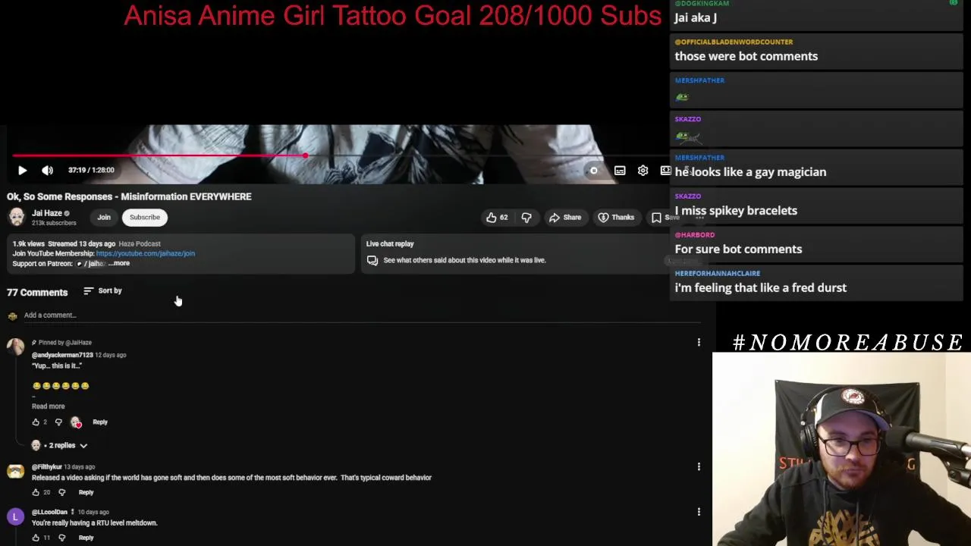
Task: Open @Filthykur username link
Action: [x=47, y=467]
